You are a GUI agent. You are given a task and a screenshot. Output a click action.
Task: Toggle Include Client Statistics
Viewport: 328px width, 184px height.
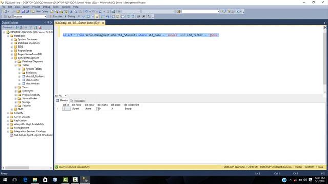coord(108,16)
